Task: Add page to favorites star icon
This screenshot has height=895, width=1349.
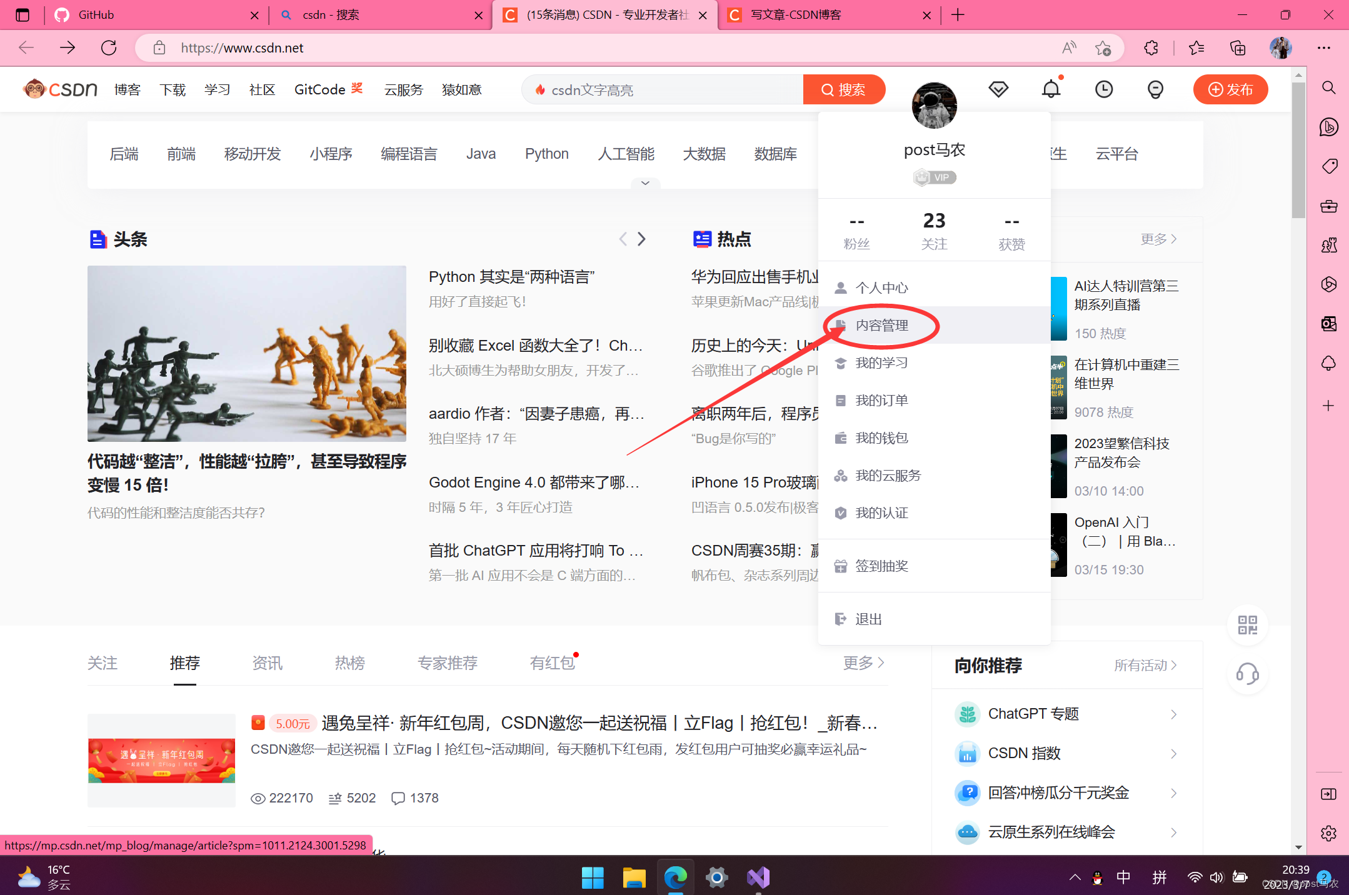Action: pos(1103,47)
